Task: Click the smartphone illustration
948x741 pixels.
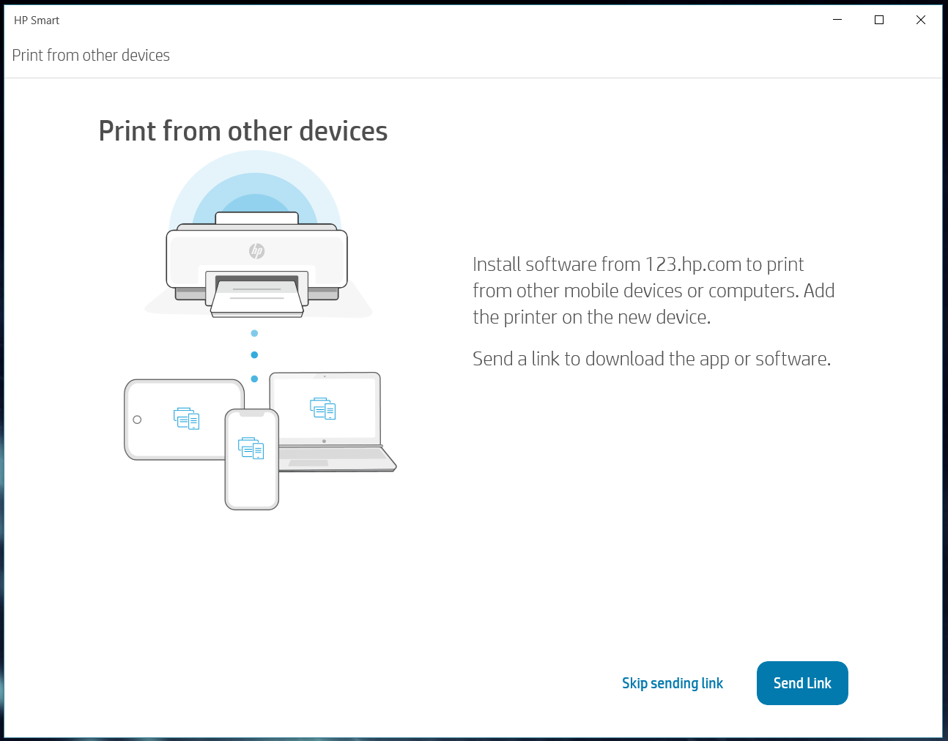Action: 252,459
